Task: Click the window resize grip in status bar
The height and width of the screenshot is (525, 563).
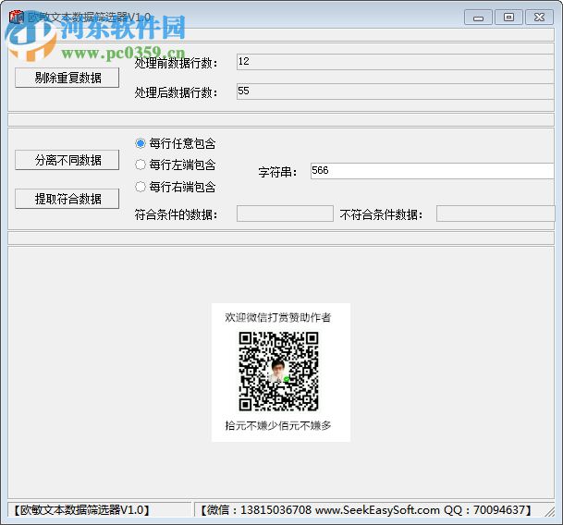Action: click(549, 511)
